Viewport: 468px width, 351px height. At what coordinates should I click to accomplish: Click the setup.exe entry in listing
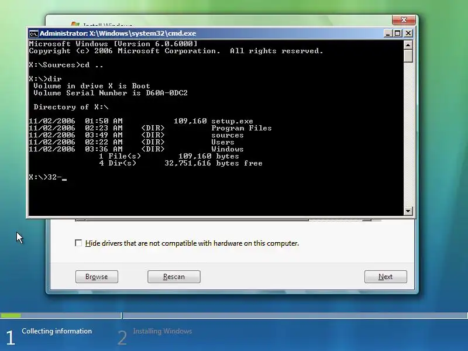pos(141,121)
